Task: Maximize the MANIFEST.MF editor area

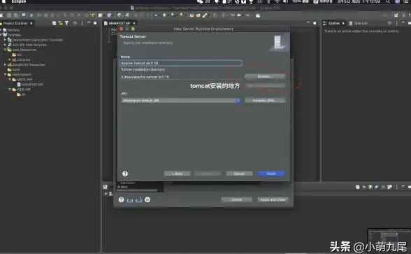Action: point(315,23)
